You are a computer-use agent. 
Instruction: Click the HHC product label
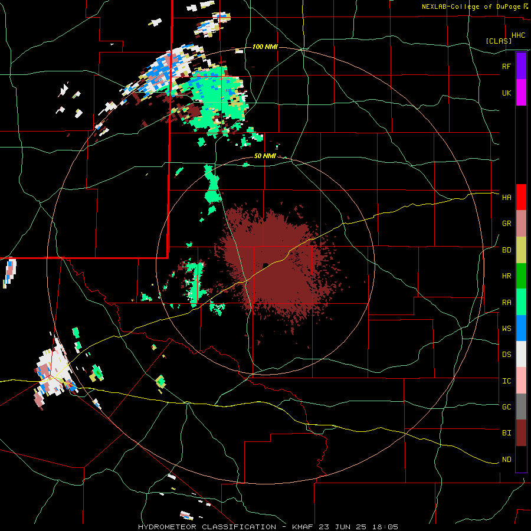click(x=519, y=35)
